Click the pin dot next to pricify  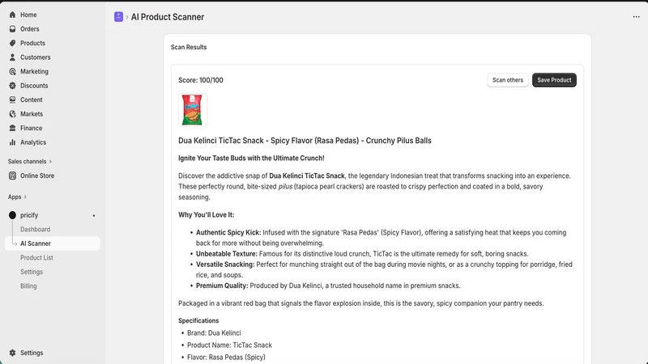click(94, 215)
